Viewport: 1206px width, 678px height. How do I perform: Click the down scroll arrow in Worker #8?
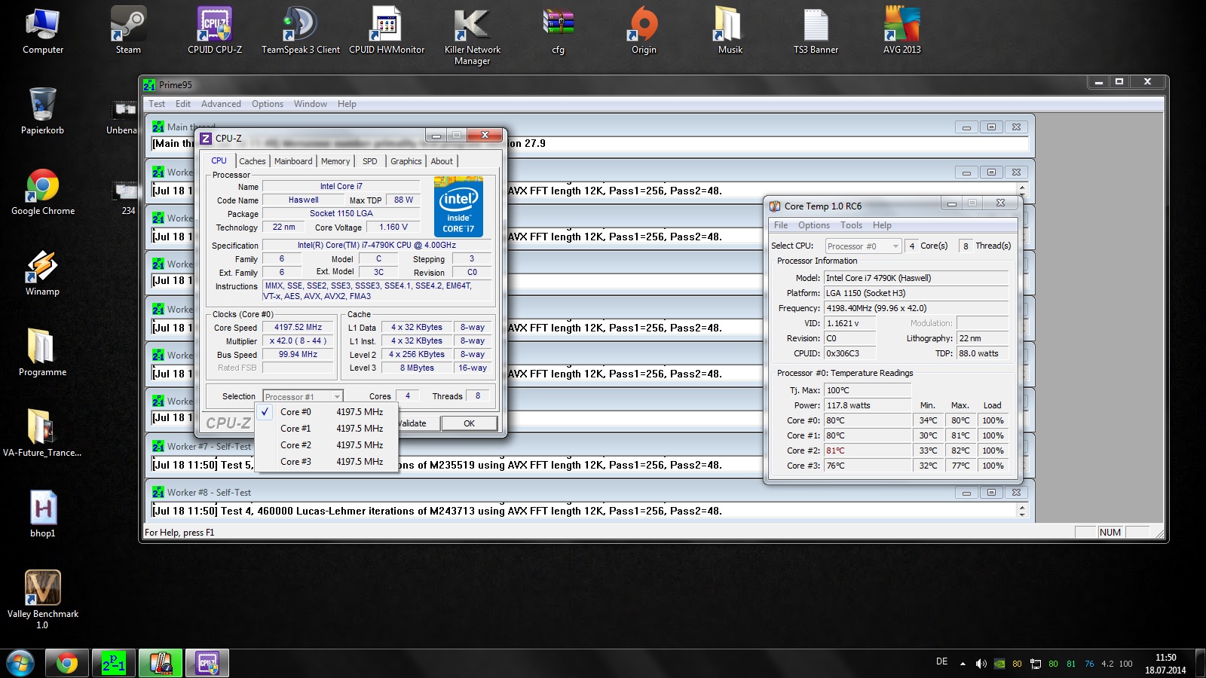pos(1022,514)
